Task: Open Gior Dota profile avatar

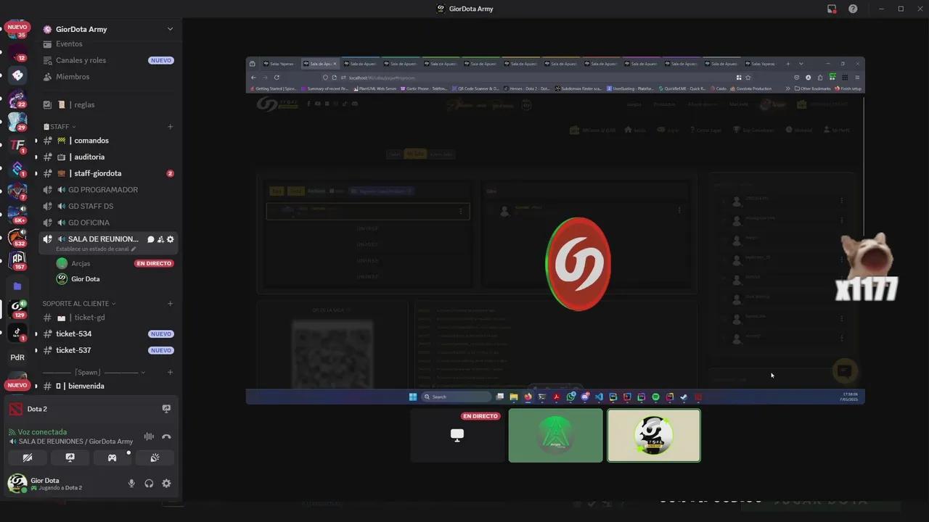Action: pyautogui.click(x=17, y=484)
